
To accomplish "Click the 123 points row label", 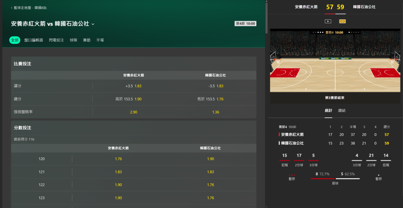I will (42, 198).
